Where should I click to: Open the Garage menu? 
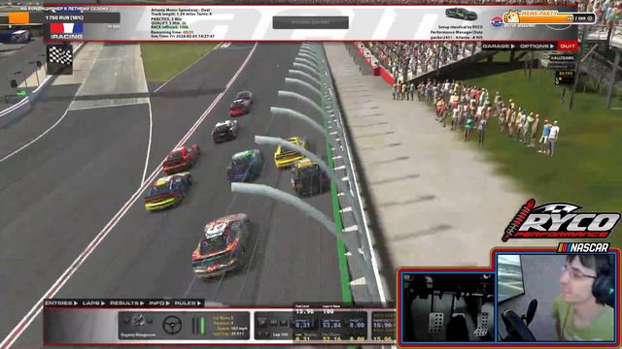click(498, 47)
